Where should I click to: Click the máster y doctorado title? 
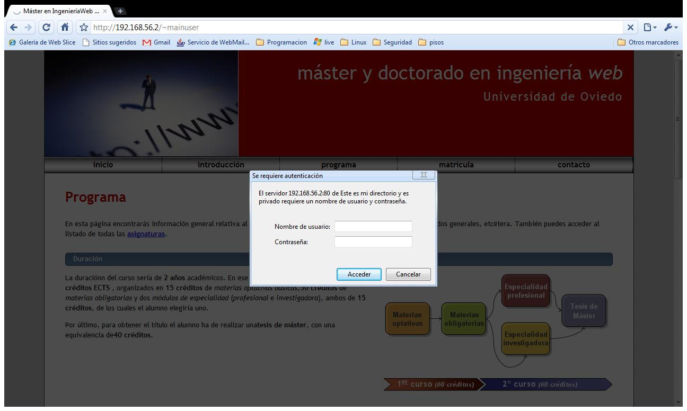(x=460, y=73)
